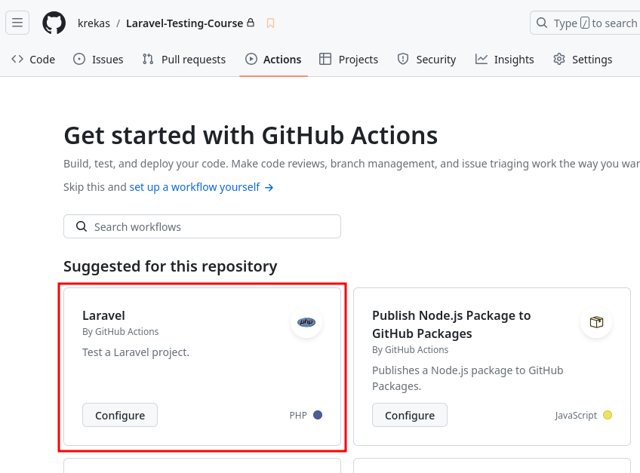Image resolution: width=640 pixels, height=473 pixels.
Task: Click the JavaScript yellow color dot
Action: pyautogui.click(x=608, y=415)
